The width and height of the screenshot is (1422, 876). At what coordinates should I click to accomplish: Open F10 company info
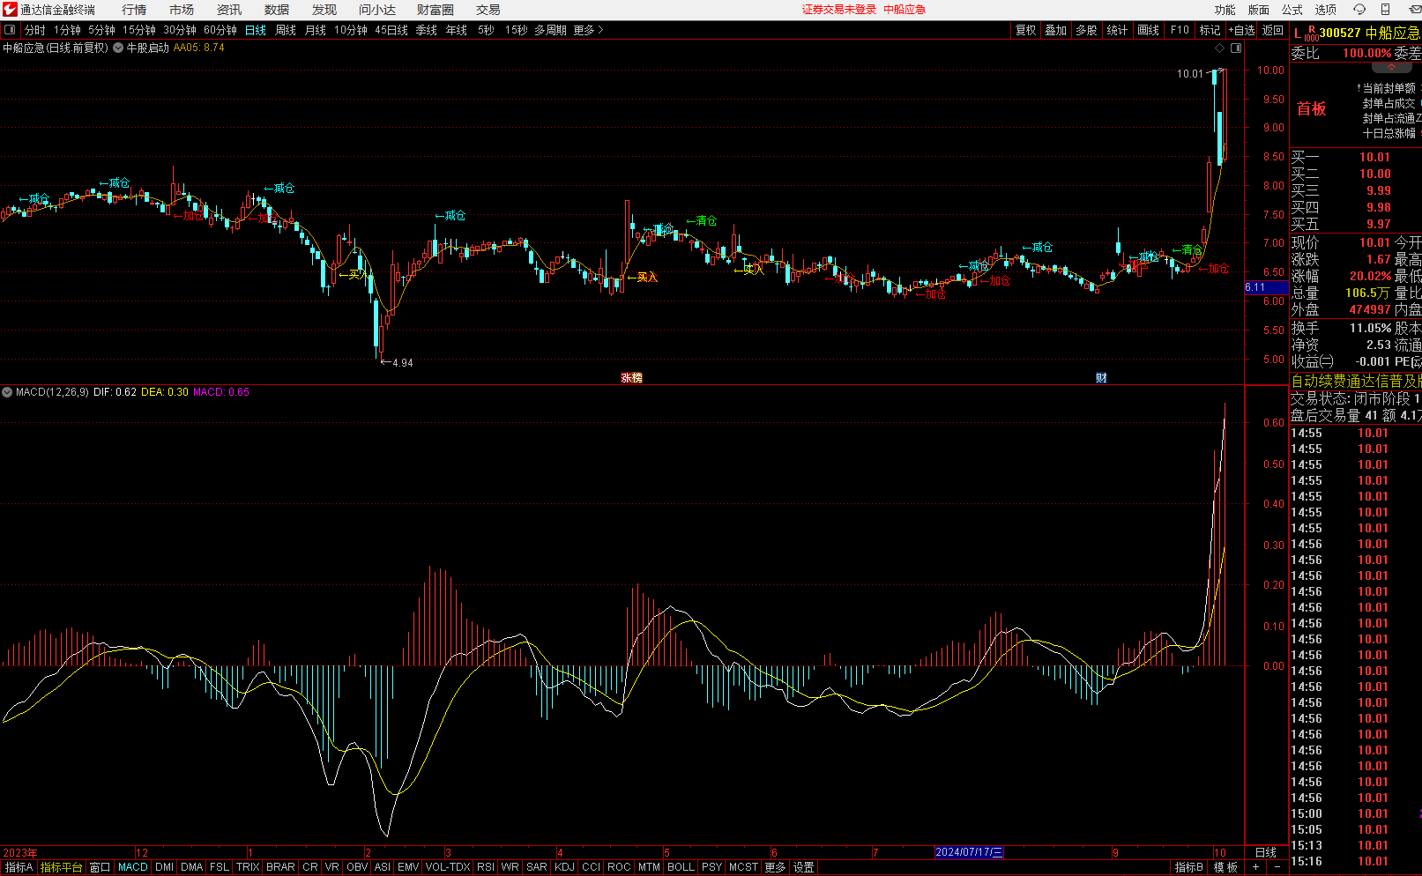(x=1180, y=30)
